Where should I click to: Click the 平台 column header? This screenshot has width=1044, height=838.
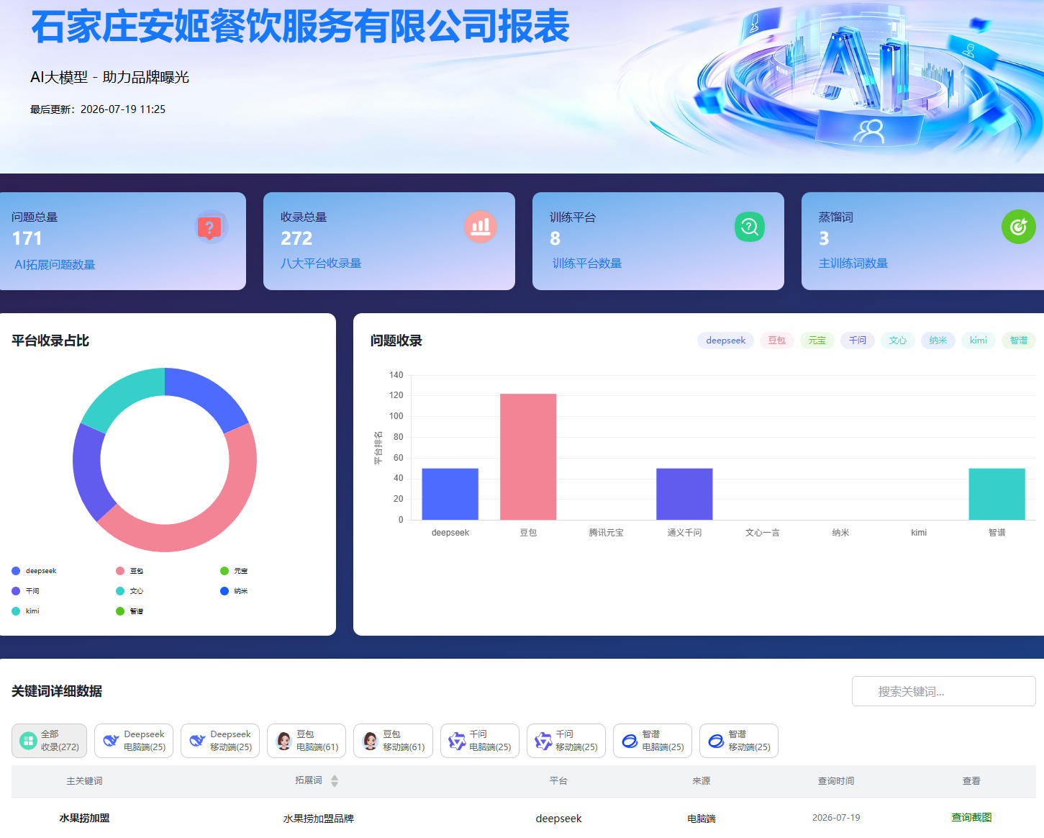pyautogui.click(x=558, y=781)
